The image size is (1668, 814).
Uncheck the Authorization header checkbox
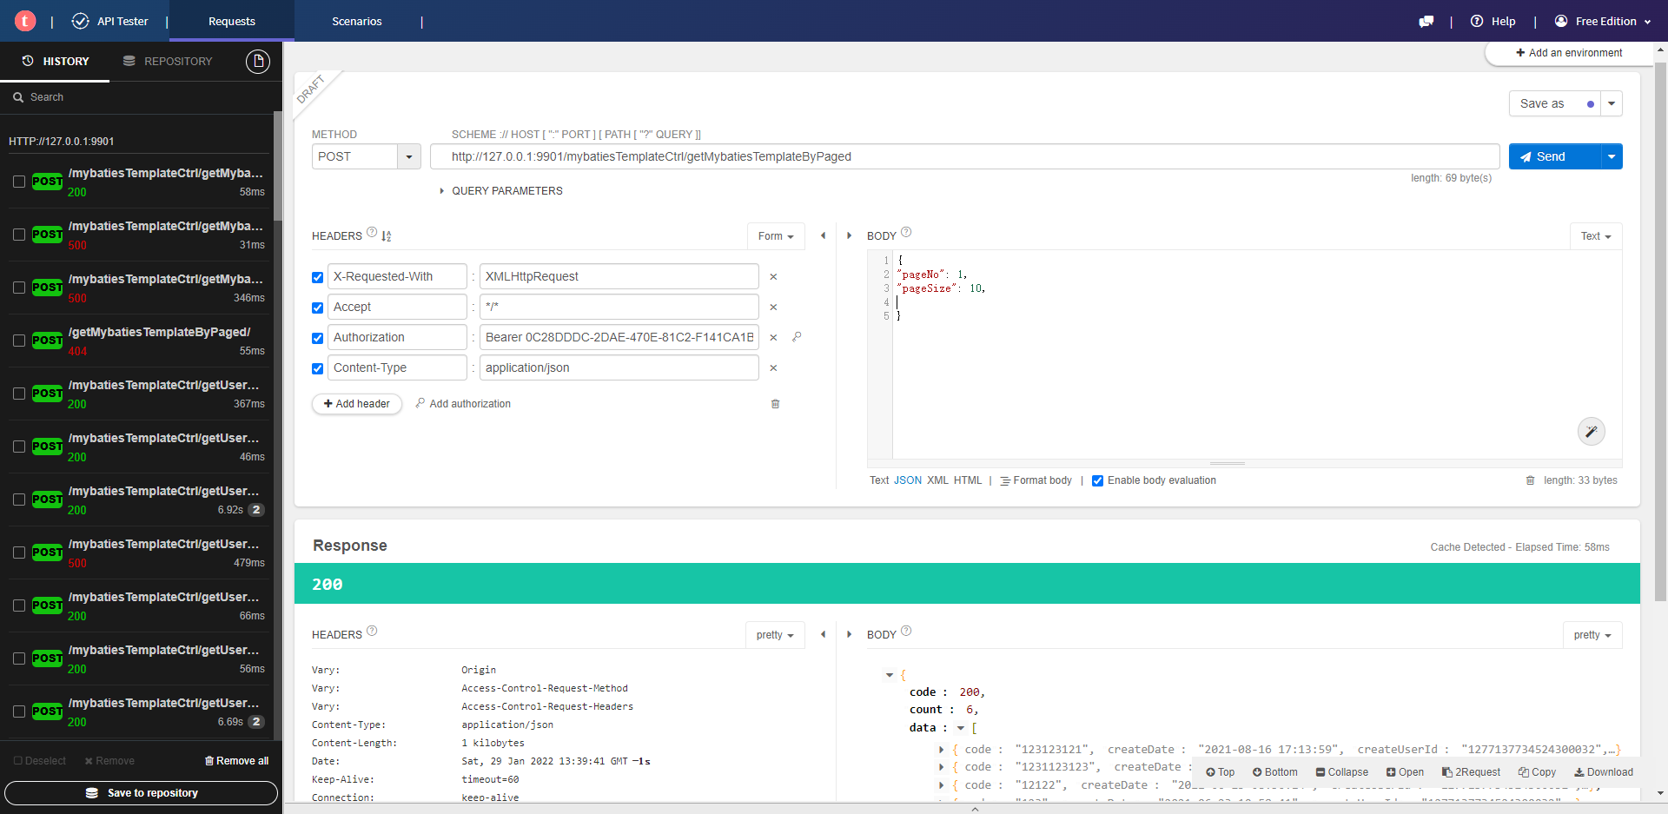pyautogui.click(x=318, y=339)
